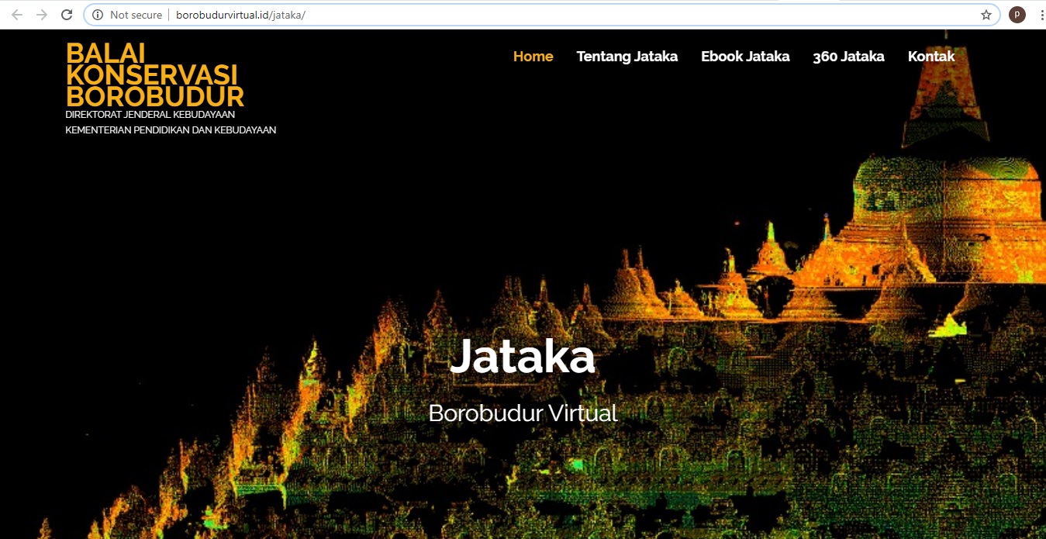Click the 'Not secure' label
Screen dimensions: 1046x539
[x=136, y=15]
